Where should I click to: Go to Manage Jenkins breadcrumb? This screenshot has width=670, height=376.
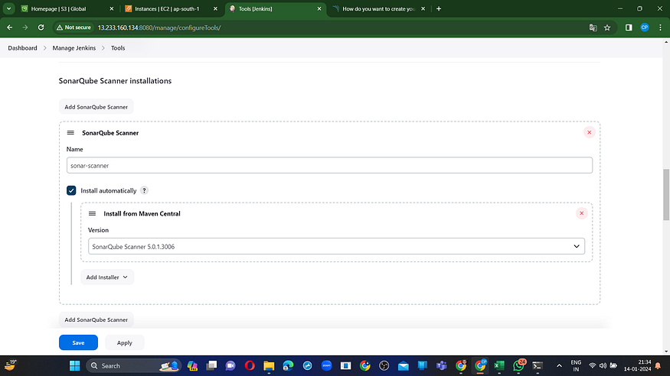74,47
